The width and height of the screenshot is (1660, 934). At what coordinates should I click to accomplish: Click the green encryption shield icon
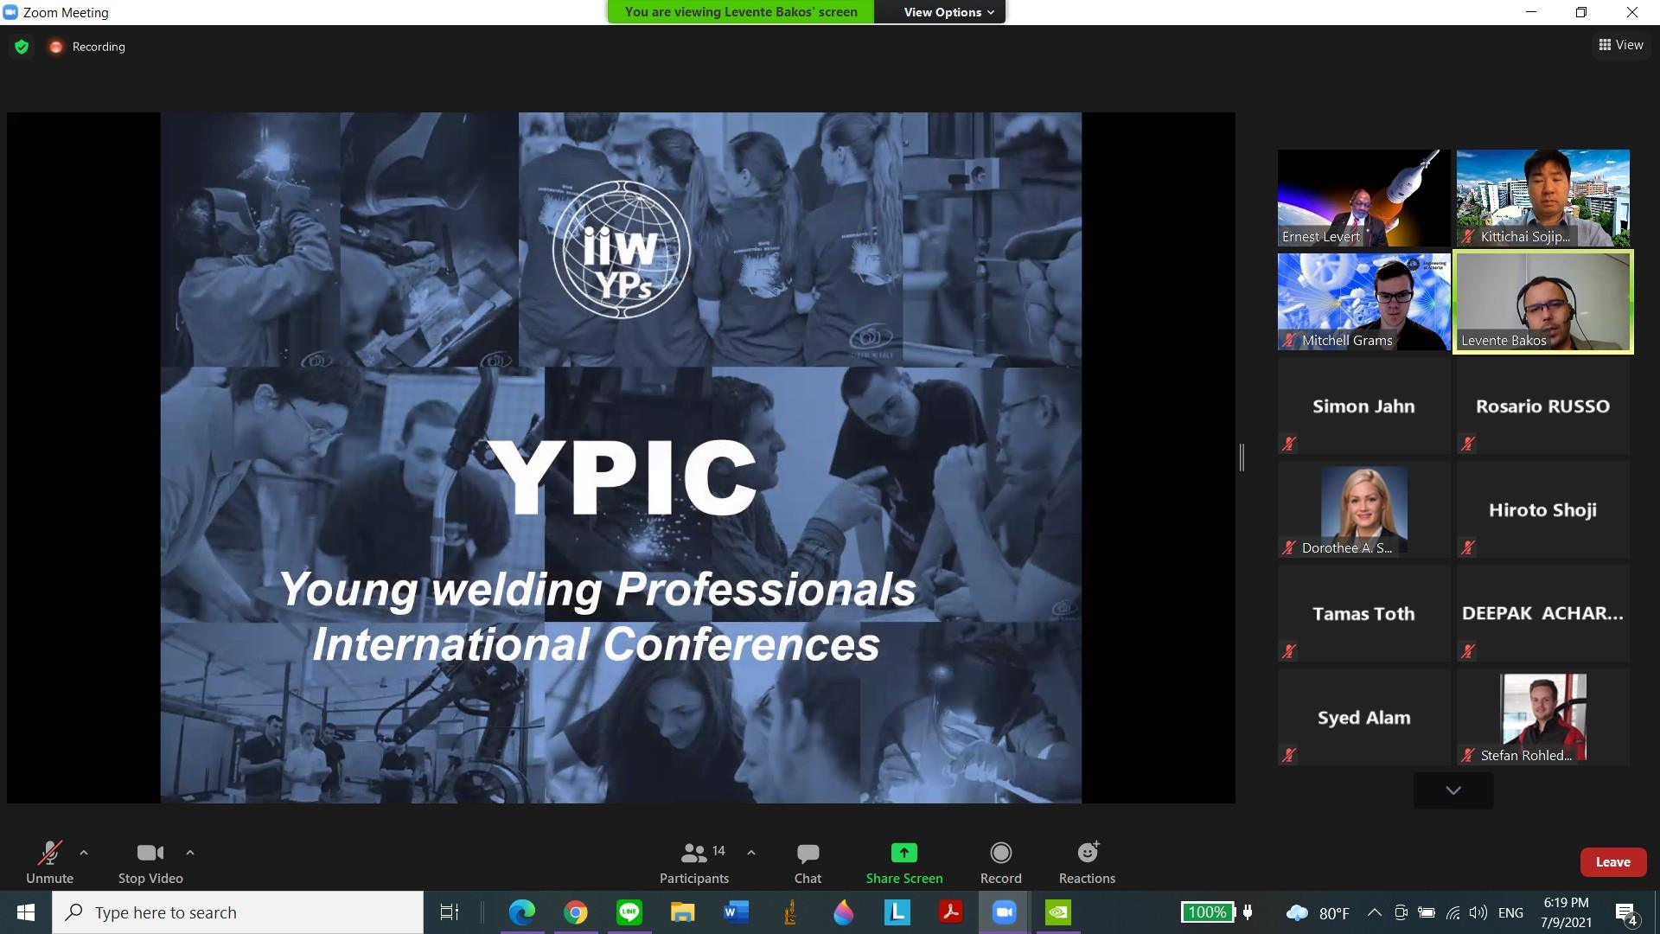point(22,47)
